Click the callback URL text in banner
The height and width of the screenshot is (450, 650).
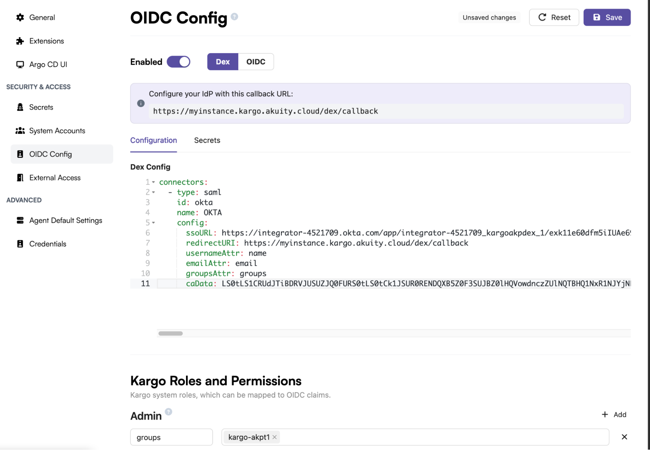(265, 111)
